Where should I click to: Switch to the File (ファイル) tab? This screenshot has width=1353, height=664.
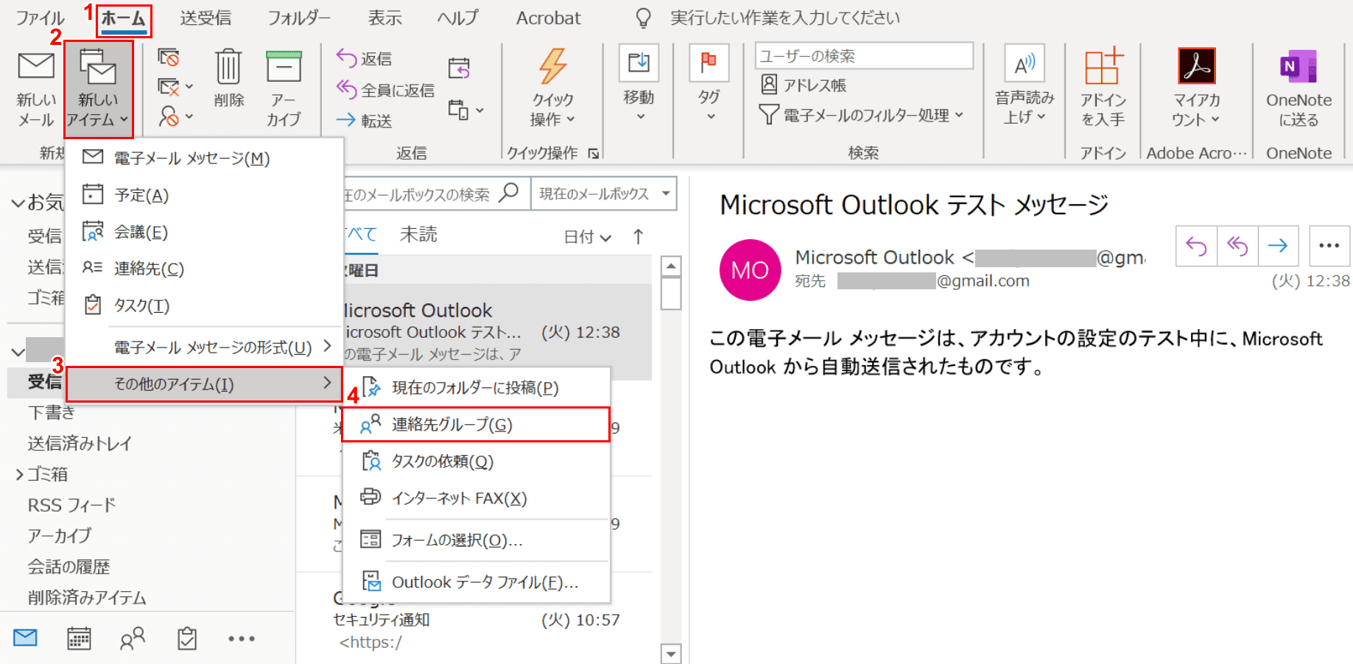(40, 18)
